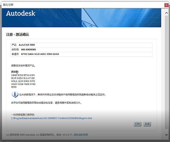Click activation code line V9N9 0ESN RT3S K1P3
Screen dimensions: 170x142
pos(23,75)
